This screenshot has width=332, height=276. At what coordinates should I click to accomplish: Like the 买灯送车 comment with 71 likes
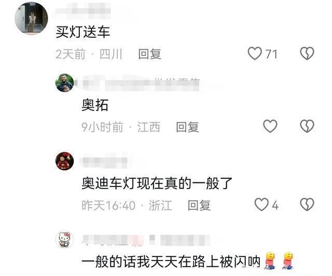(x=255, y=53)
